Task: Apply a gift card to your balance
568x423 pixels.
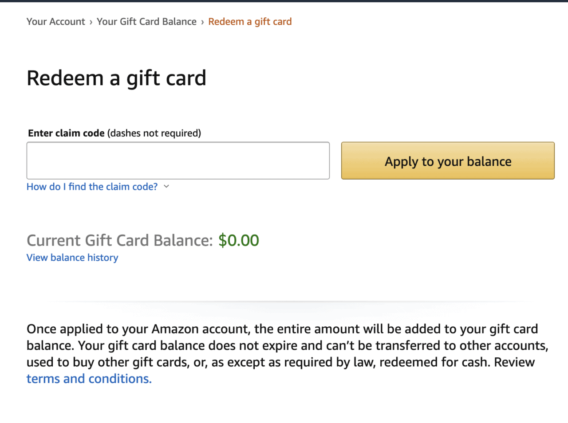Action: point(447,161)
